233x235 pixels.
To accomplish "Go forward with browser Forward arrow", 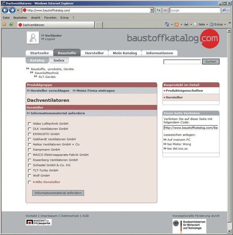I will pyautogui.click(x=12, y=10).
